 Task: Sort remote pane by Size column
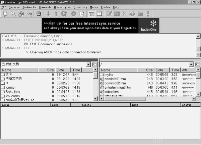click(146, 70)
